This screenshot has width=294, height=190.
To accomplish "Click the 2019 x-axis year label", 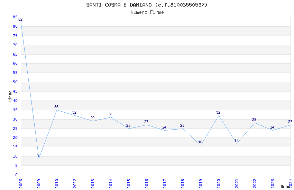I will tap(201, 184).
